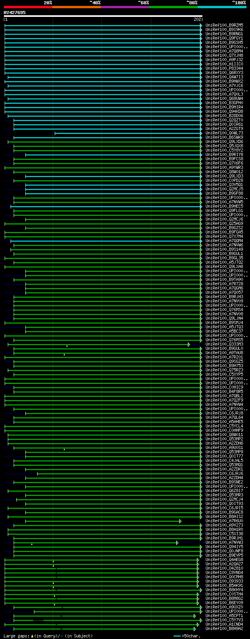Select the label UniRef100_C4JAL5
Image resolution: width=250 pixels, height=639 pixels.
tap(224, 461)
